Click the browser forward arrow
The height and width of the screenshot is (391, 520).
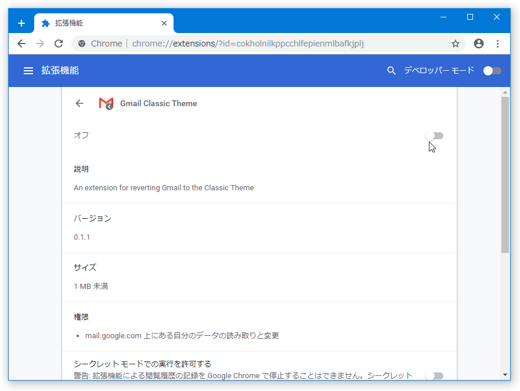click(40, 44)
